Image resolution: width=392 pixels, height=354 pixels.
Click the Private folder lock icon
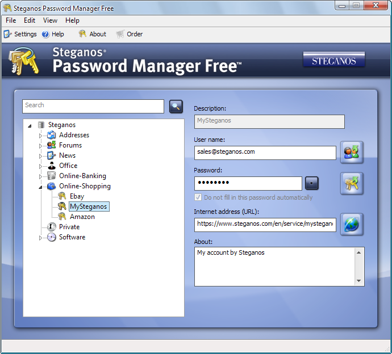pyautogui.click(x=51, y=227)
